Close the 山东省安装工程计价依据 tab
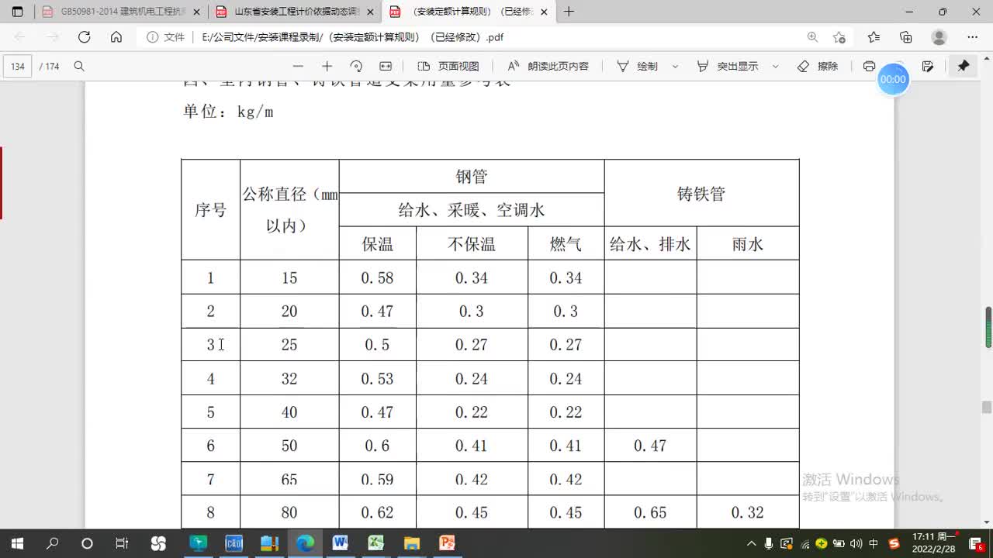This screenshot has height=558, width=993. [x=369, y=12]
